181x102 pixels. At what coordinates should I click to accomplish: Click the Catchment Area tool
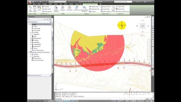94,9
